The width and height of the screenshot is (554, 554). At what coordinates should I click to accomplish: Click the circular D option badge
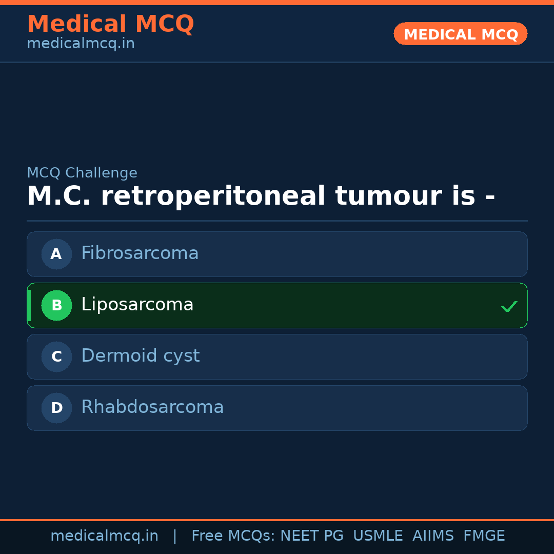[56, 408]
